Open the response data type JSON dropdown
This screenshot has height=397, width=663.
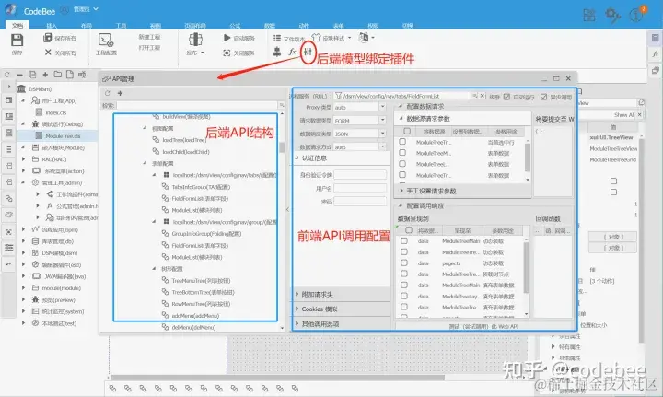point(382,134)
